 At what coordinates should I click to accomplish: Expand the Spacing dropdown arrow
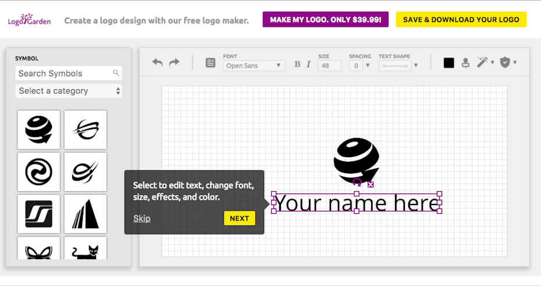click(x=368, y=66)
